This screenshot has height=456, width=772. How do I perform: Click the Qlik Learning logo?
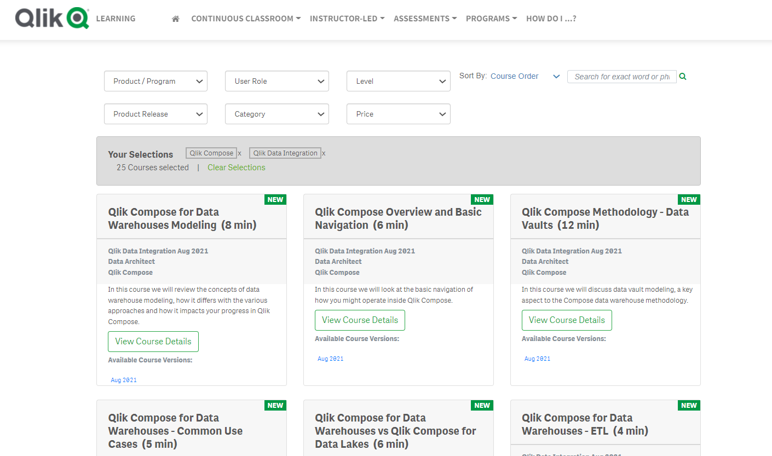[x=52, y=18]
